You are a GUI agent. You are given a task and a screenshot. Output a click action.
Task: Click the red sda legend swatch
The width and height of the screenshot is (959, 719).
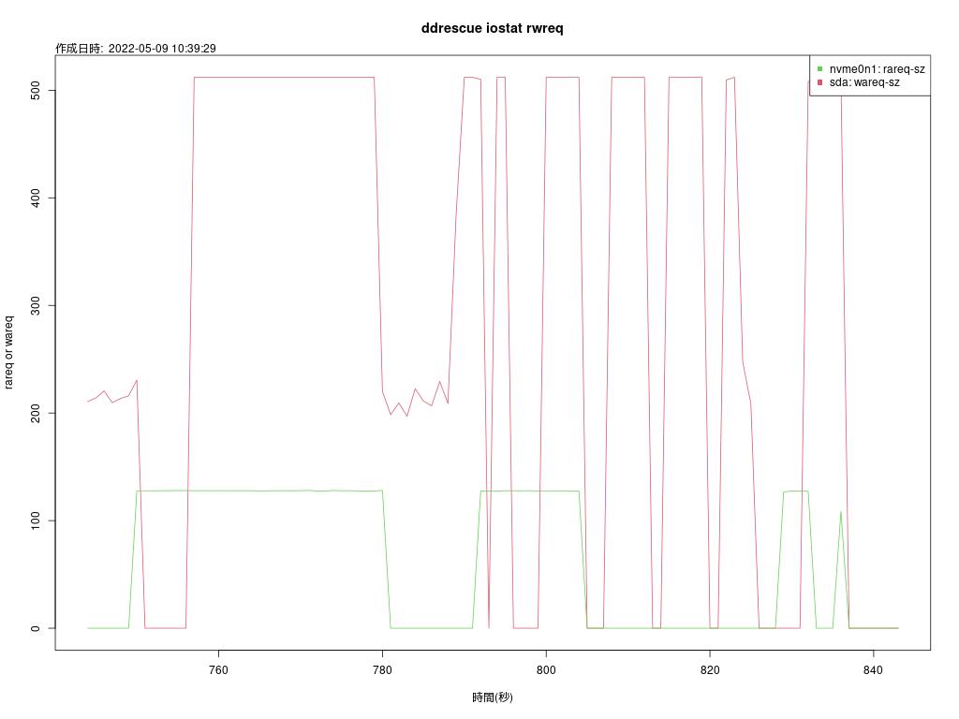820,82
